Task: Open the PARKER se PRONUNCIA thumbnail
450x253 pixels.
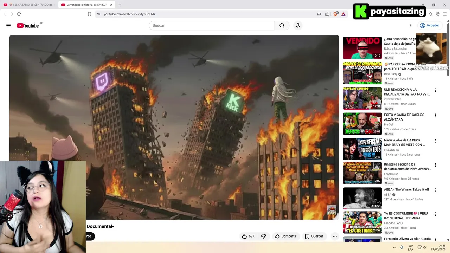Action: tap(362, 73)
